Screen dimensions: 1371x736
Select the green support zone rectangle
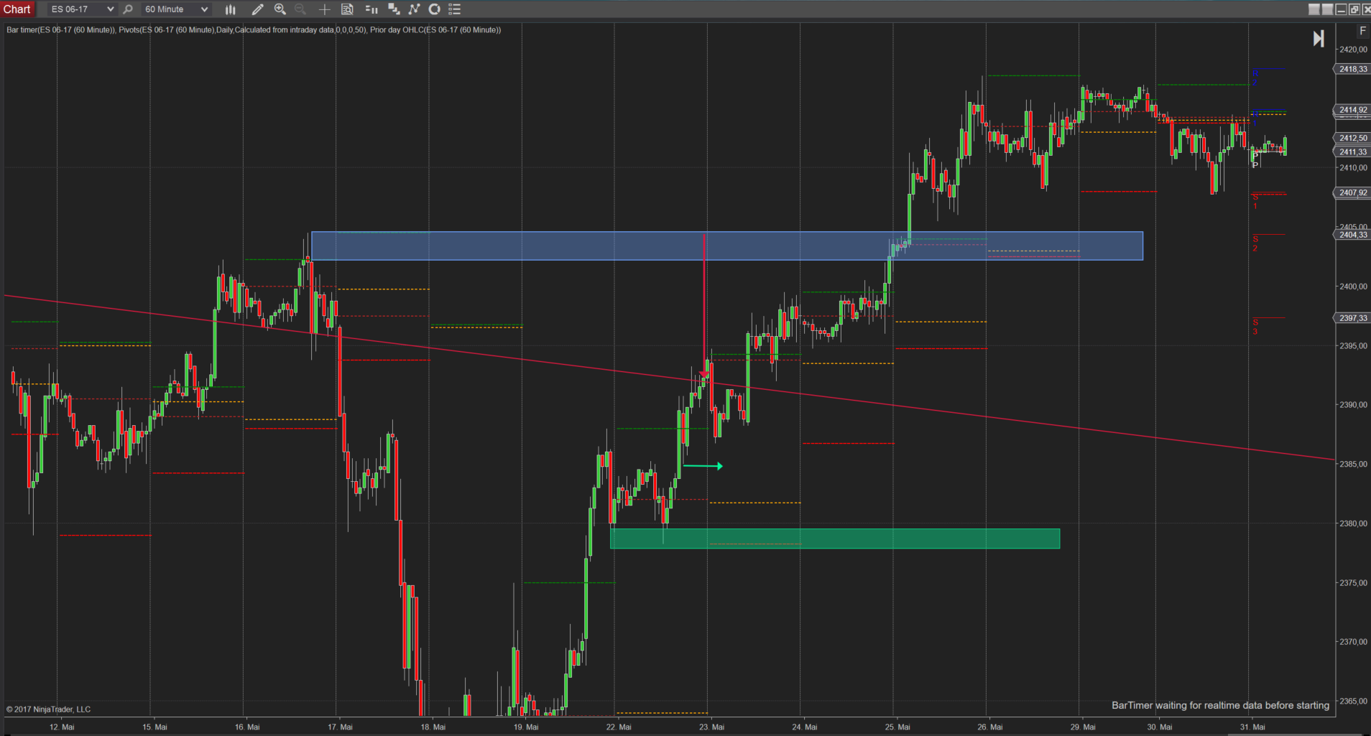[835, 539]
